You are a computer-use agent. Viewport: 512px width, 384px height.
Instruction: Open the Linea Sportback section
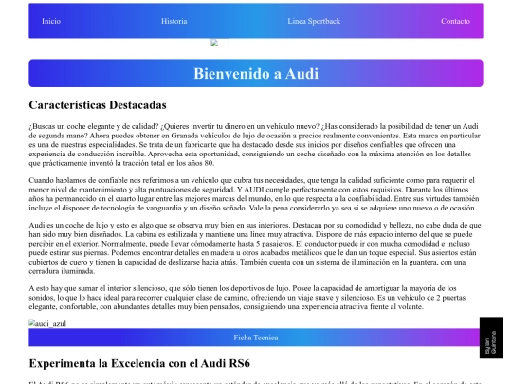point(314,21)
